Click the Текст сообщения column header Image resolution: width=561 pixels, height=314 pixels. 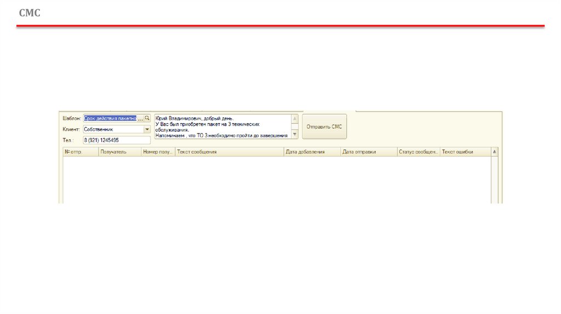pos(230,152)
